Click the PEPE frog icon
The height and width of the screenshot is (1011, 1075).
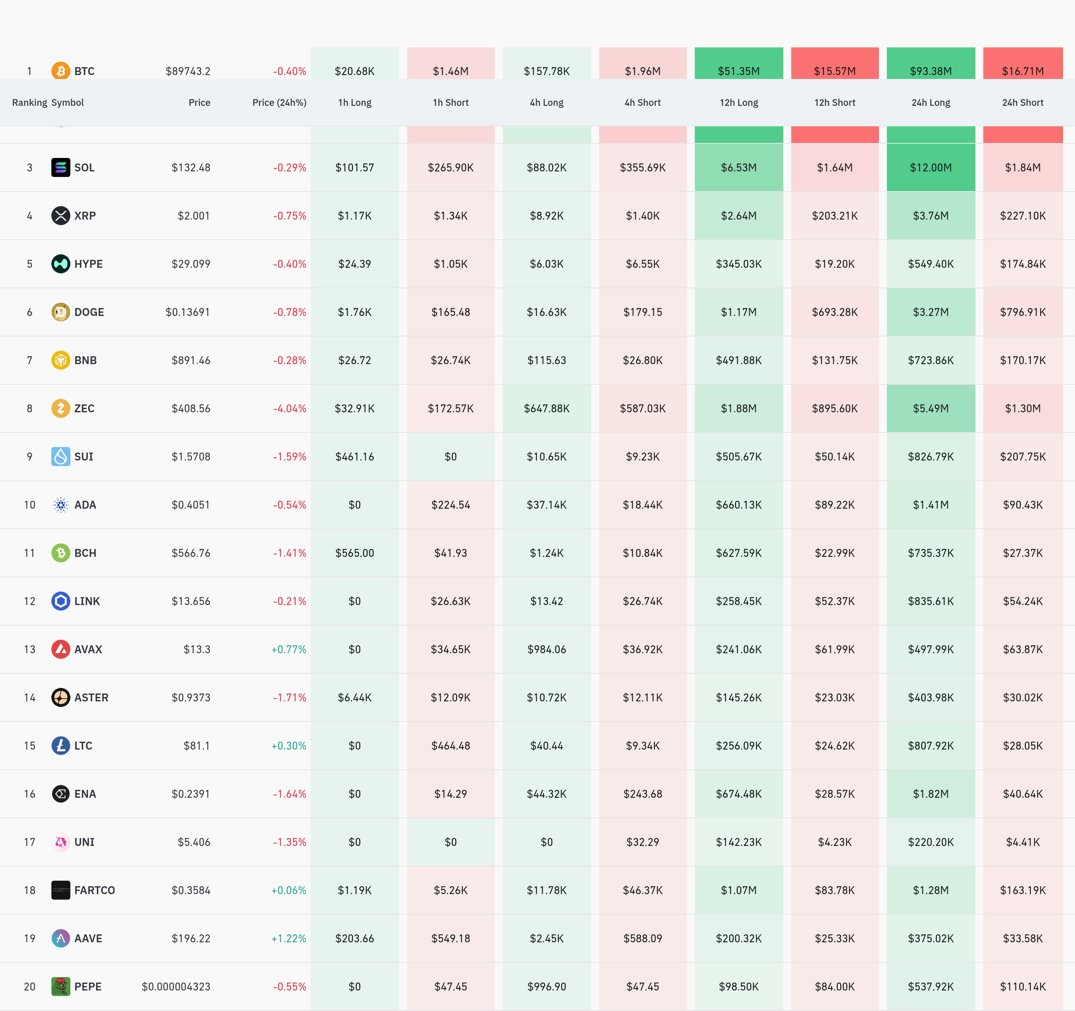[x=60, y=986]
